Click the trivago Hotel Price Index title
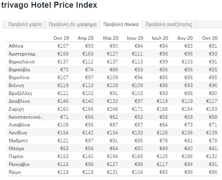222x180 pixels. [x=49, y=5]
